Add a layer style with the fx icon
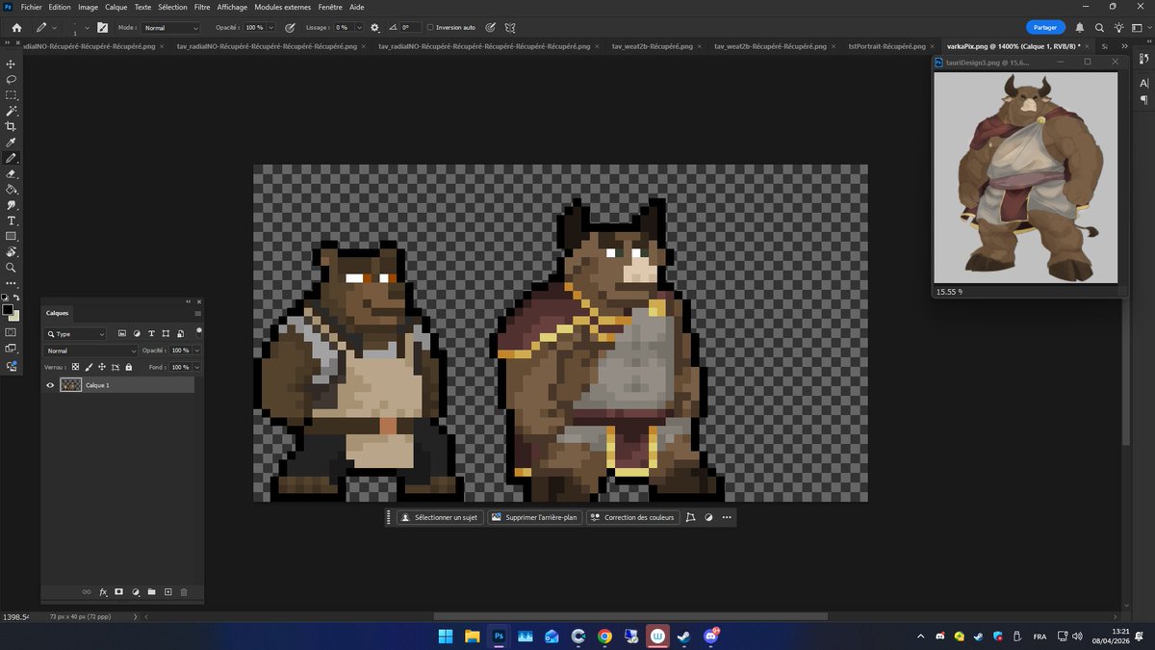 [103, 592]
